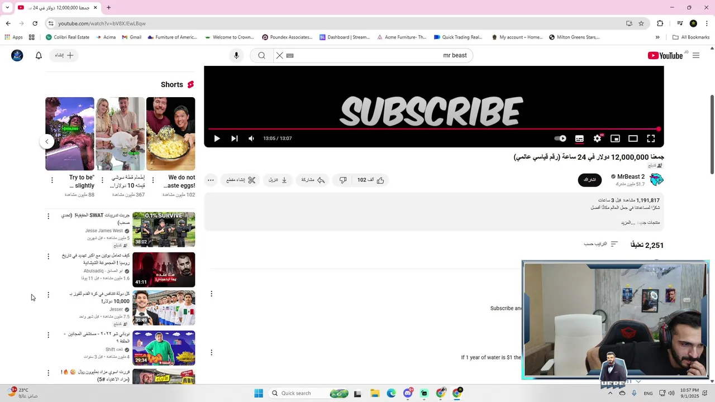Open YouTube notifications bell
The height and width of the screenshot is (402, 715).
click(39, 55)
